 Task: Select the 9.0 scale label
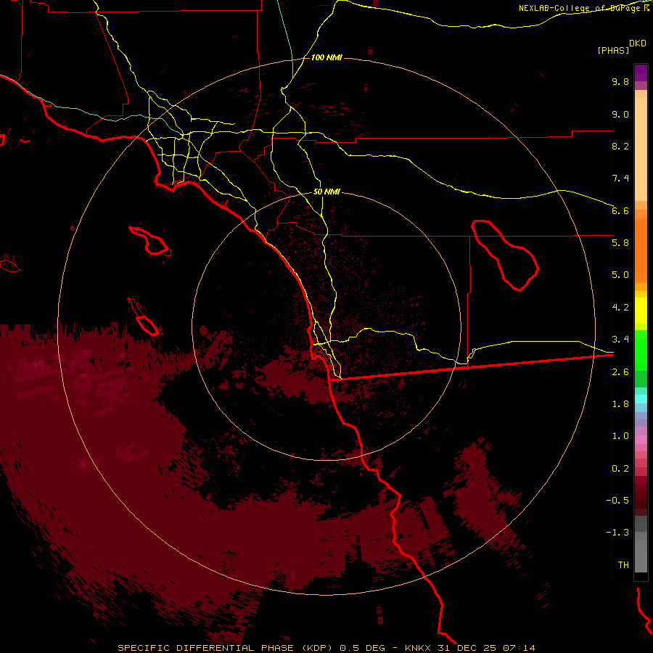[x=620, y=114]
